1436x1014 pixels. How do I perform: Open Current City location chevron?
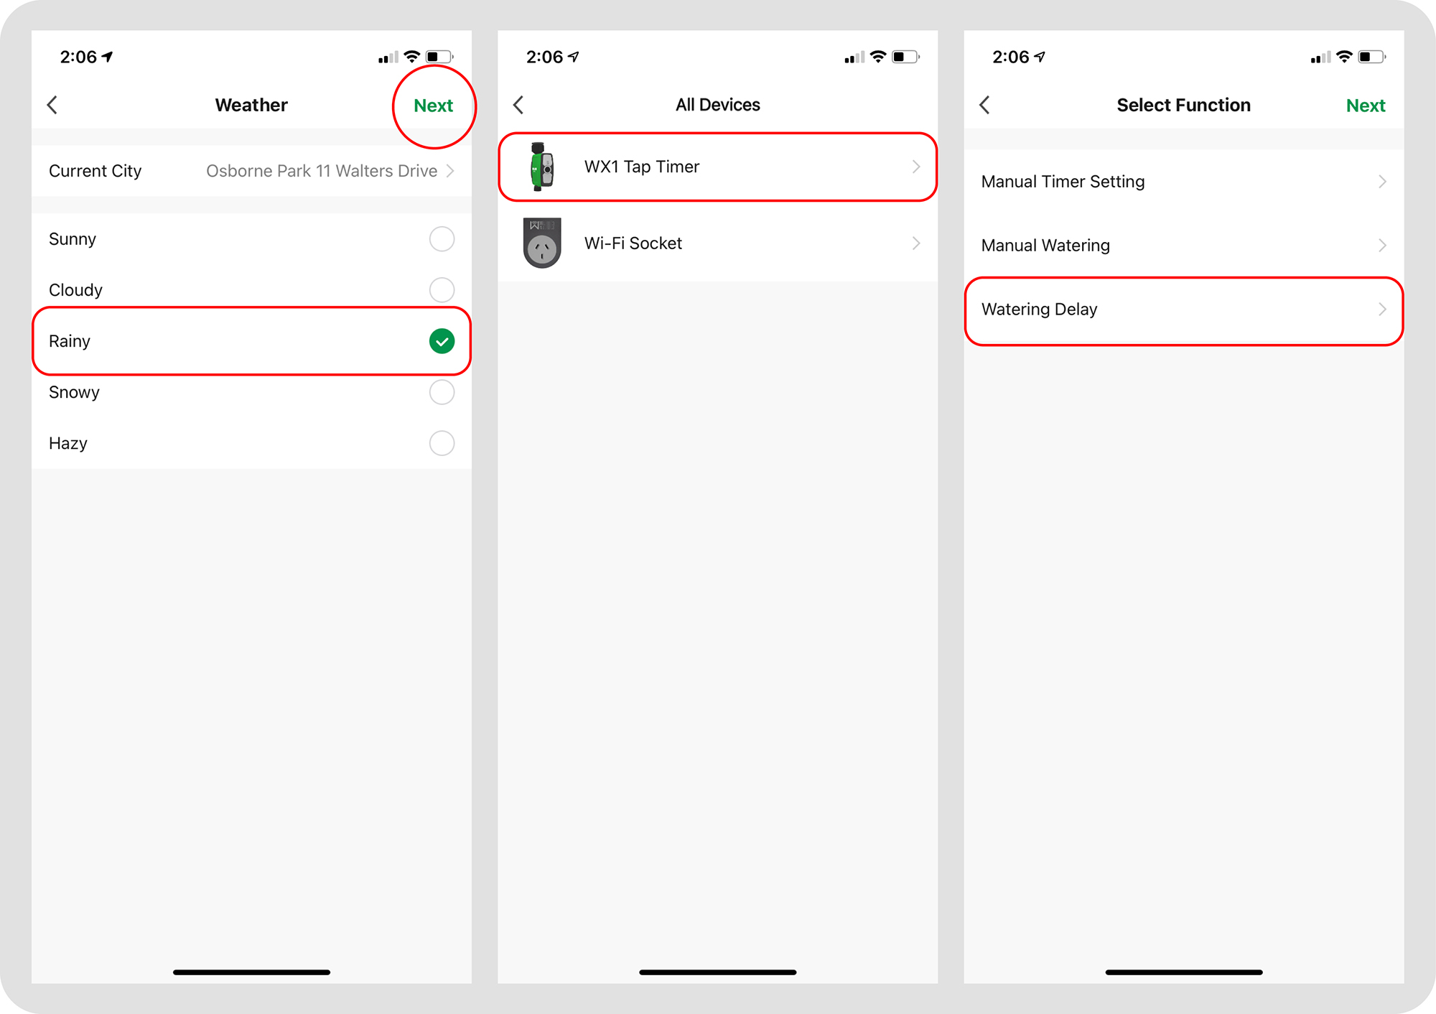click(450, 171)
